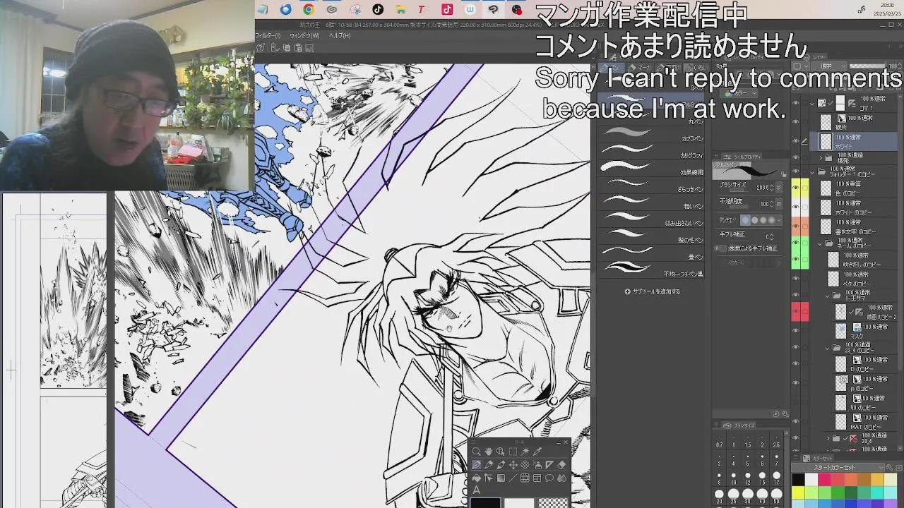Open the TikTok icon in the taskbar
The width and height of the screenshot is (904, 508).
tap(378, 9)
